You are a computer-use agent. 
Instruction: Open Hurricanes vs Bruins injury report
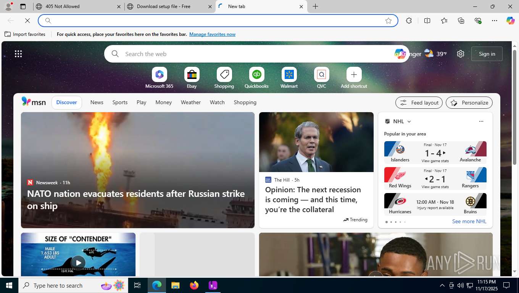pos(435,204)
